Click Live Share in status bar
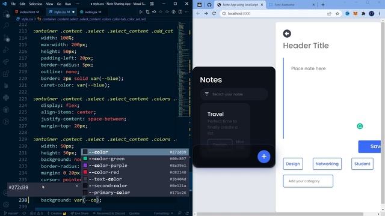Screen dimensions: 385x216 (x=79, y=214)
